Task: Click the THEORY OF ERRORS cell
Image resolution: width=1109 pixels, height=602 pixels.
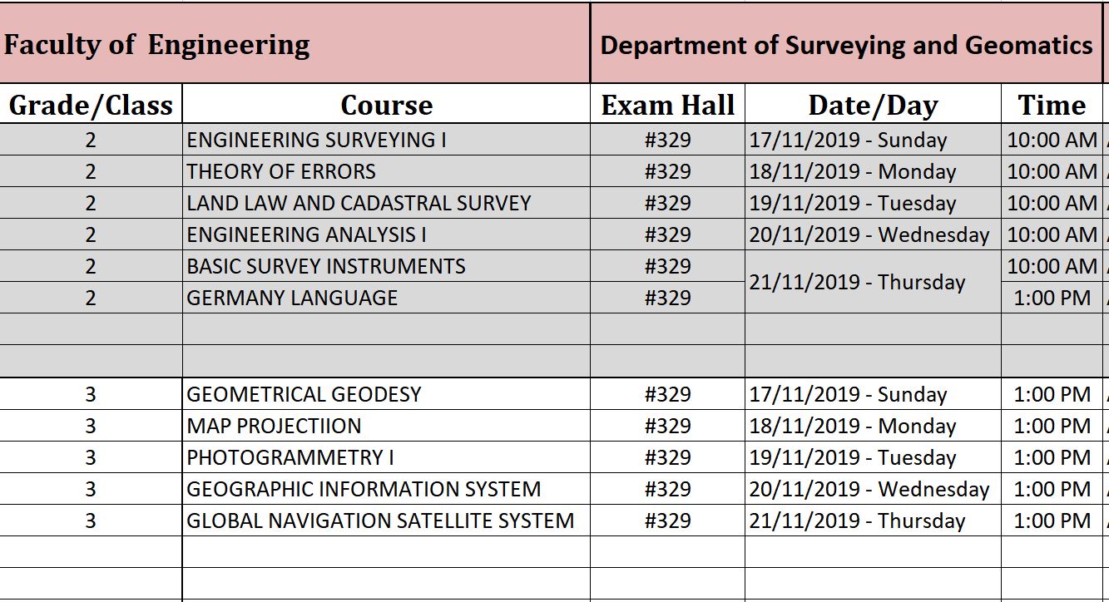Action: [281, 171]
